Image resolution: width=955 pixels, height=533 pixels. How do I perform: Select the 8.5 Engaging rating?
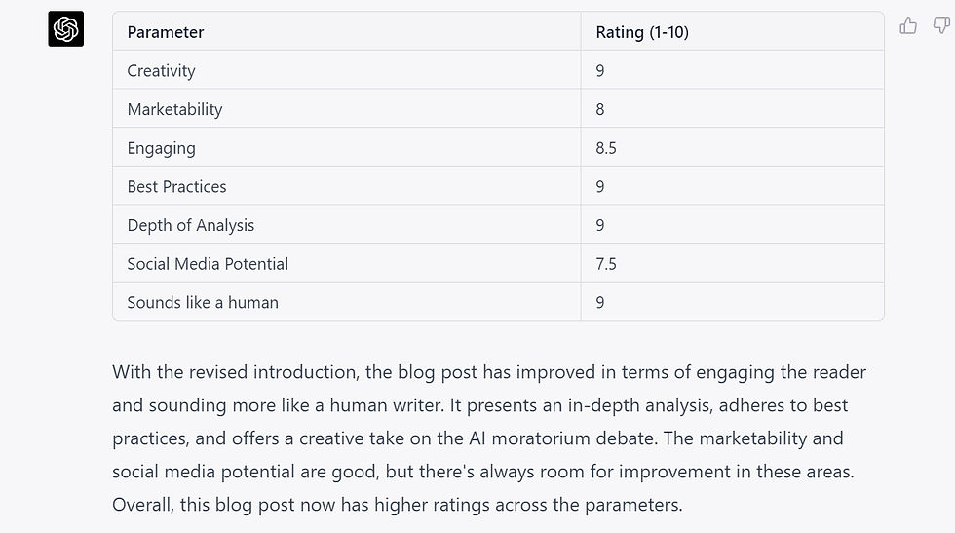(x=606, y=148)
